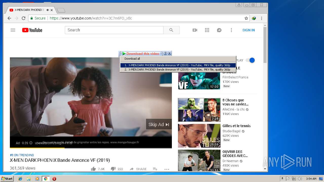Click the Download this video button
Image resolution: width=324 pixels, height=182 pixels.
(140, 54)
